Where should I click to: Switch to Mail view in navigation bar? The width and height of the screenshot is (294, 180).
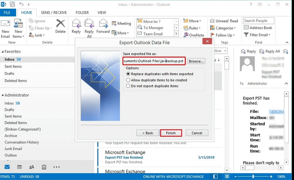pyautogui.click(x=7, y=167)
